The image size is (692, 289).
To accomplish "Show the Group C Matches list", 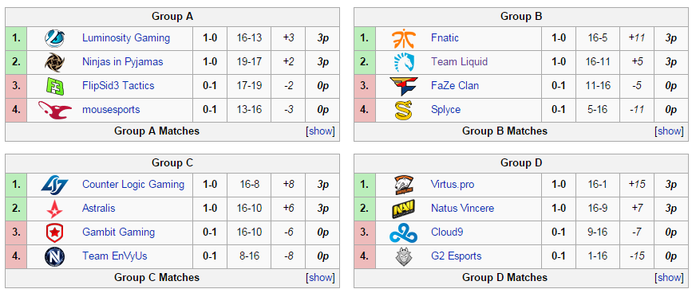I will coord(320,278).
